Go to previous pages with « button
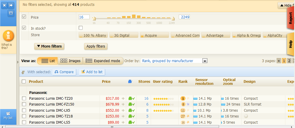Viewport: 295px width, 128px height. (x=279, y=61)
